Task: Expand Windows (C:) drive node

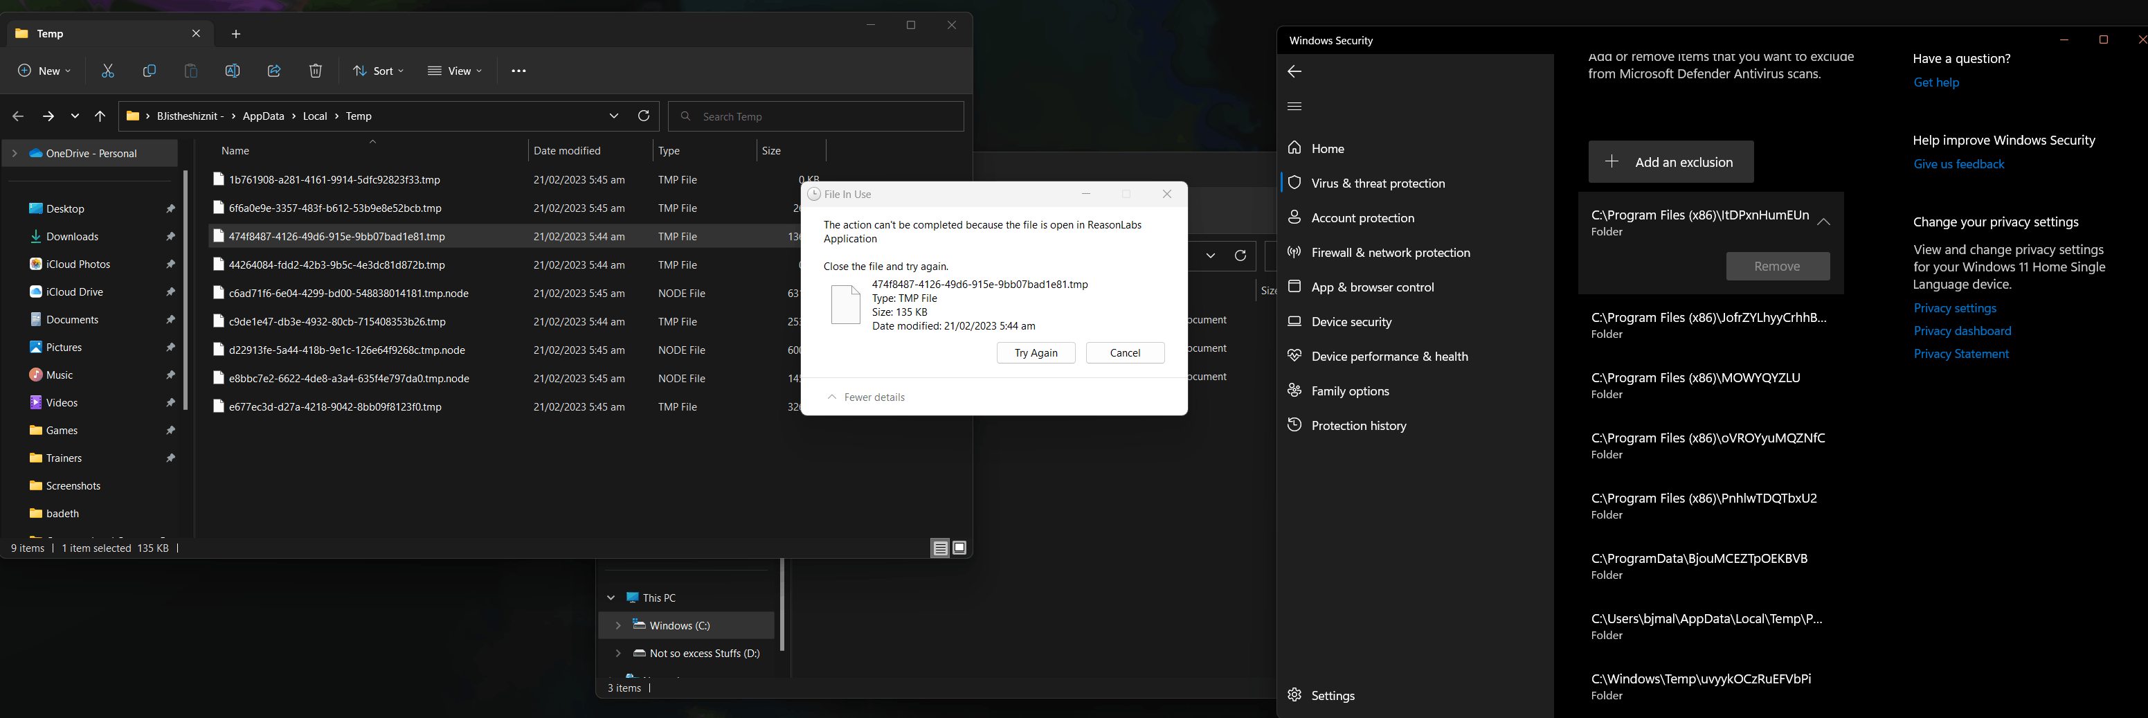Action: click(x=618, y=625)
